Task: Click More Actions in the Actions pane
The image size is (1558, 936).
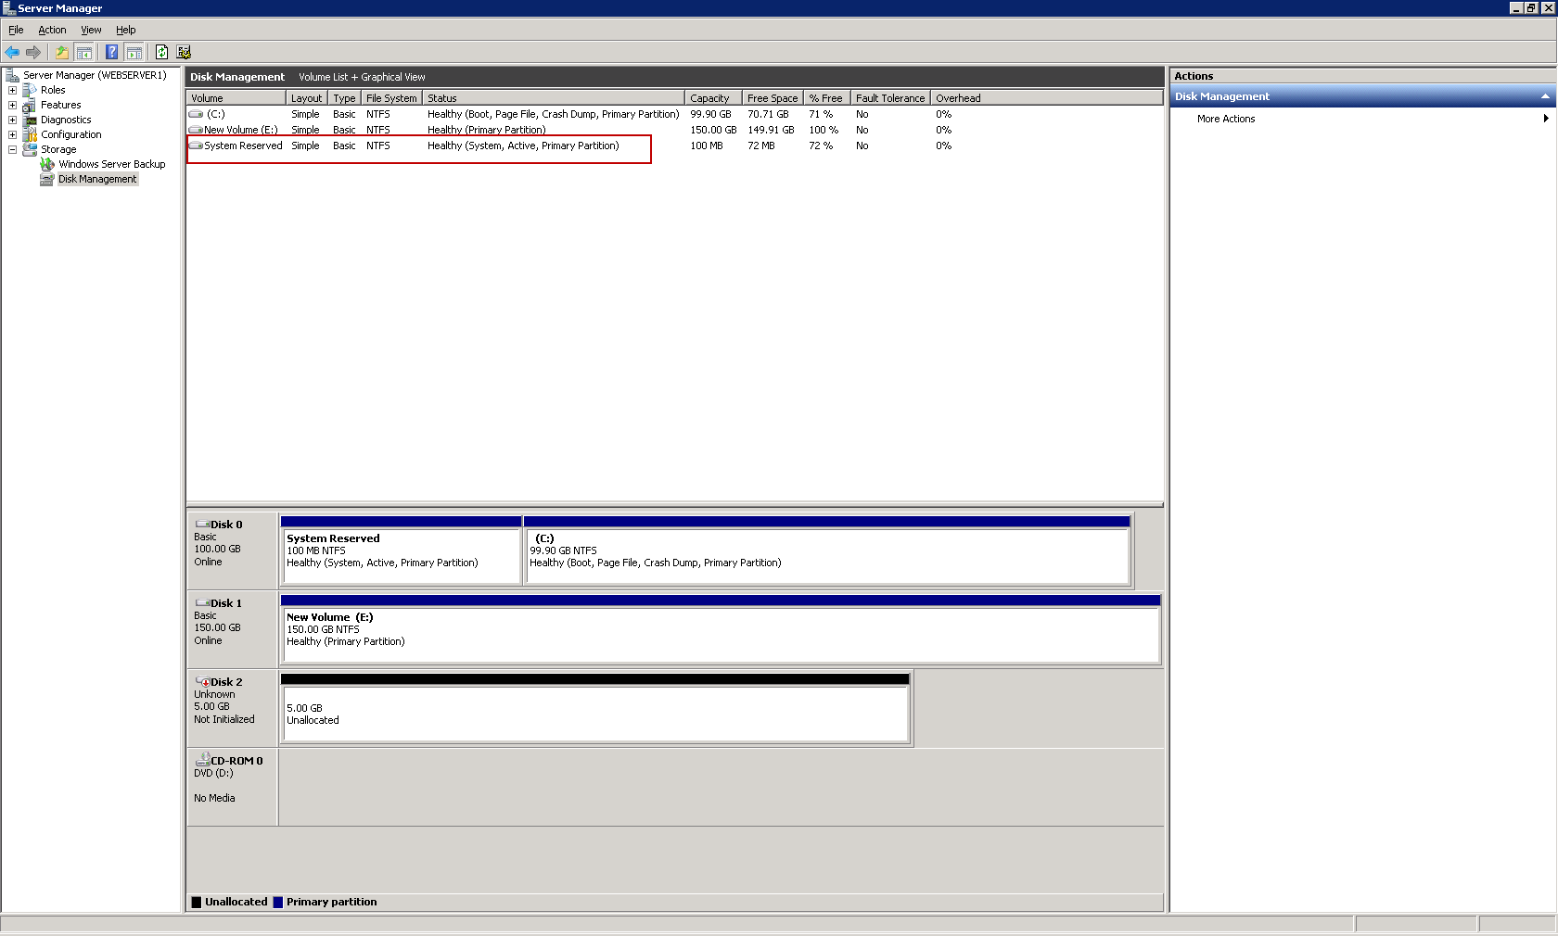Action: (1225, 119)
